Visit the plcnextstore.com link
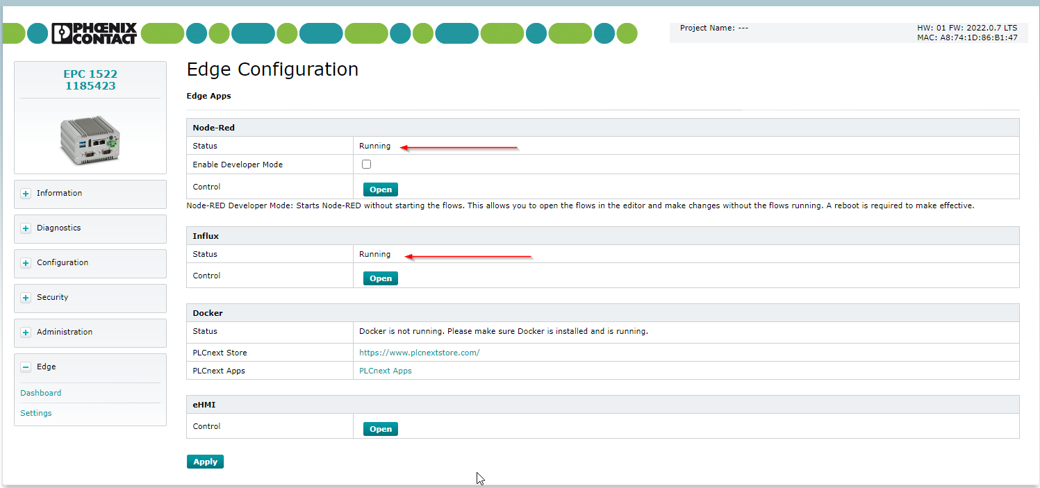The height and width of the screenshot is (488, 1040). coord(419,353)
